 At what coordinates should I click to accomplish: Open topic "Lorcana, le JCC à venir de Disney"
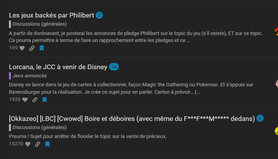pyautogui.click(x=58, y=67)
